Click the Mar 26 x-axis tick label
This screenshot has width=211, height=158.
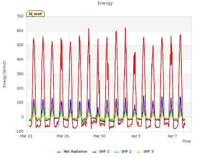point(63,136)
